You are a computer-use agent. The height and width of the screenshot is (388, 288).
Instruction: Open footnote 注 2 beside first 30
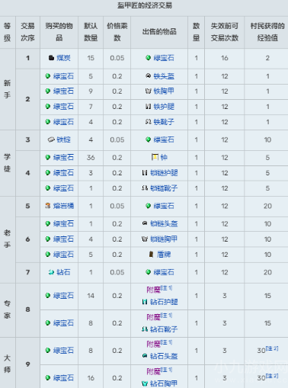click(272, 348)
